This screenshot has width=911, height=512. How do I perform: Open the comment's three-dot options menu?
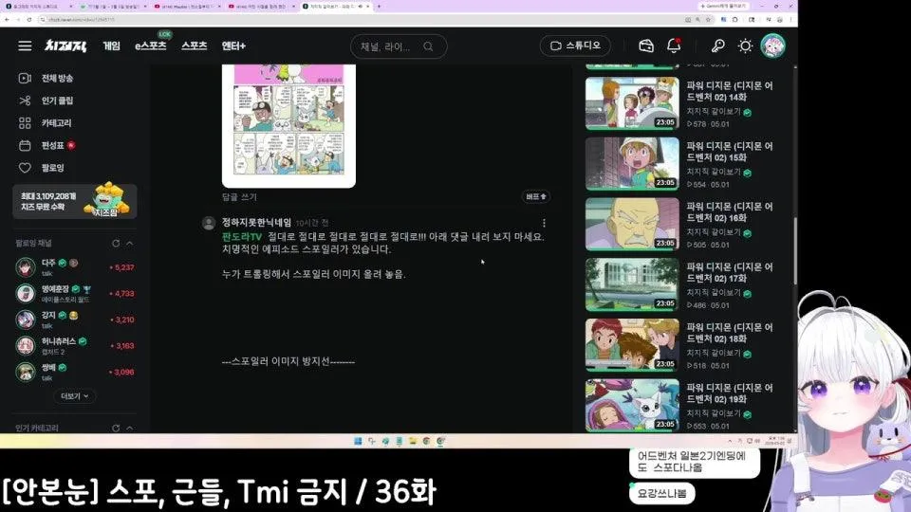[x=544, y=223]
